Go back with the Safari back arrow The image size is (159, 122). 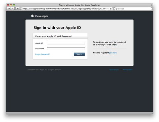9,9
